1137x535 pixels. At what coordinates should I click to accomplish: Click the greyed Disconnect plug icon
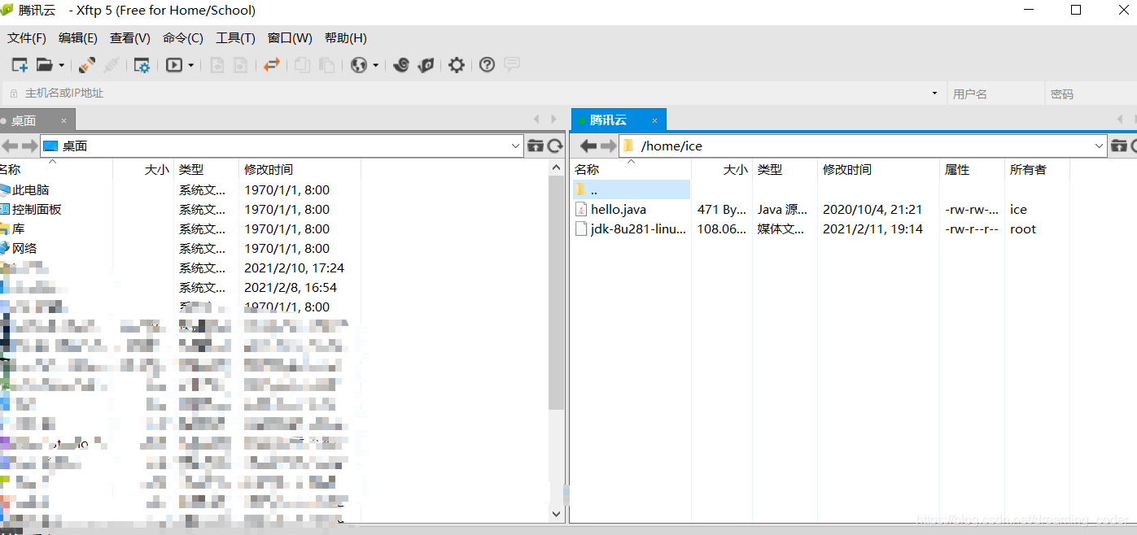(112, 65)
